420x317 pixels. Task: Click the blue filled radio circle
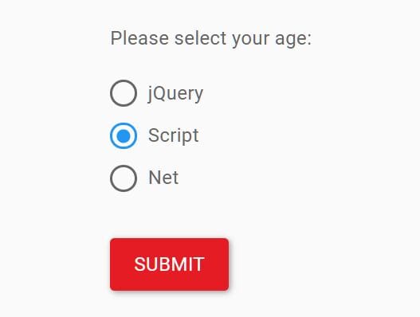124,135
